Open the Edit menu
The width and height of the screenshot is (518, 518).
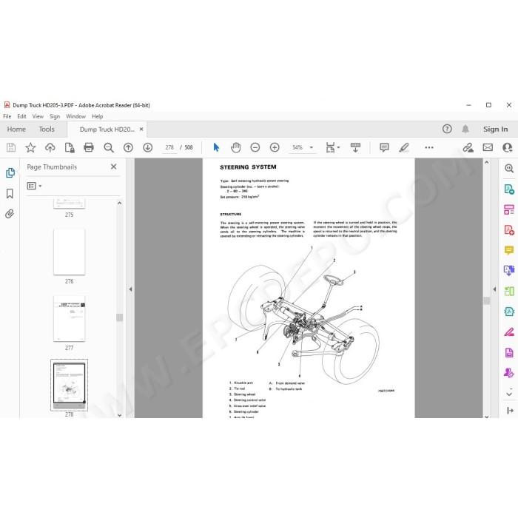21,116
